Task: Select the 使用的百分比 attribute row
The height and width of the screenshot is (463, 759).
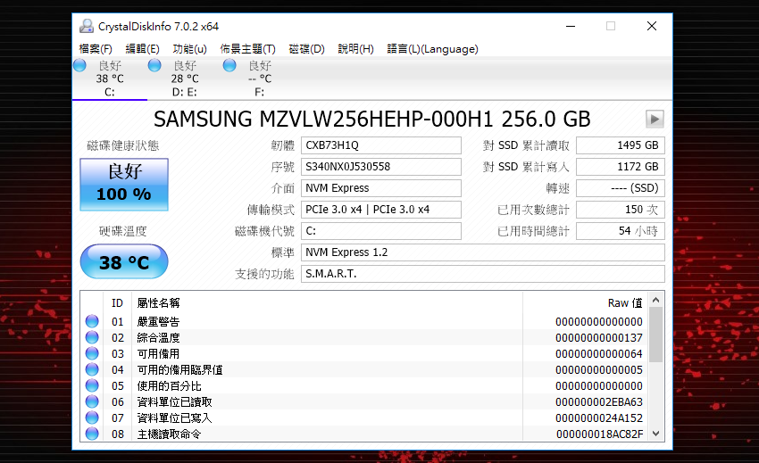Action: pyautogui.click(x=364, y=385)
